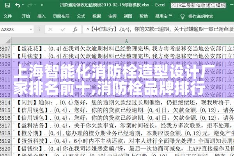Select row header 2820
The image size is (234, 156).
coord(5,149)
